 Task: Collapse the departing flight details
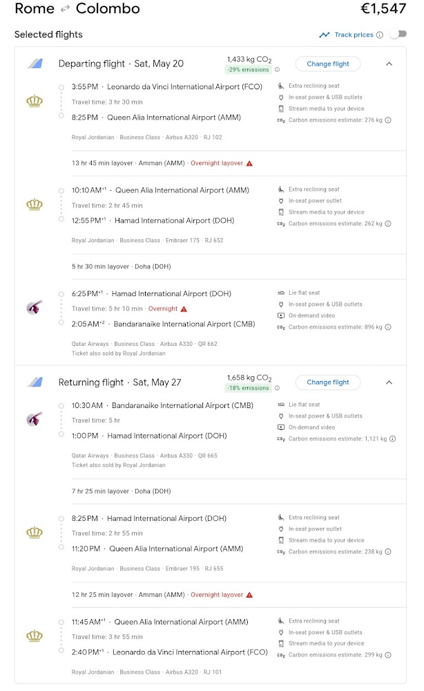(389, 64)
